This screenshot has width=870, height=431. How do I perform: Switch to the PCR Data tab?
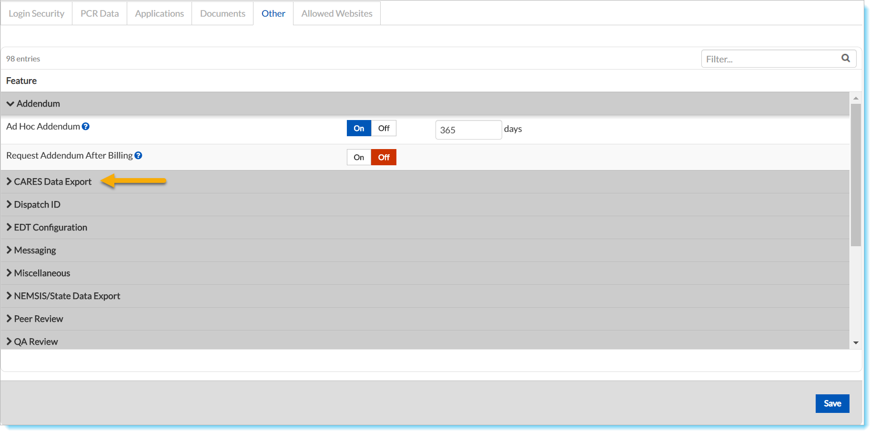(x=100, y=13)
